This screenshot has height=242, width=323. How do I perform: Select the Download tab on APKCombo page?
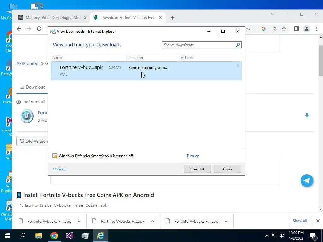point(33,87)
